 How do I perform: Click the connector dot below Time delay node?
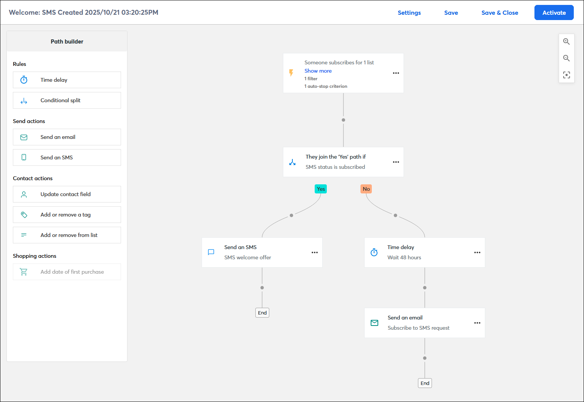[x=425, y=288]
